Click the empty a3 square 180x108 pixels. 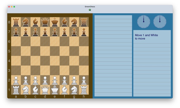(16, 70)
